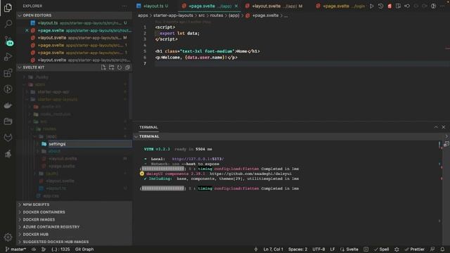Open the github.com/saadeghi/daisyui link in terminal

pyautogui.click(x=250, y=174)
